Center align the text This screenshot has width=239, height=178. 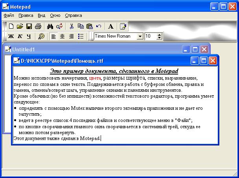pos(62,36)
